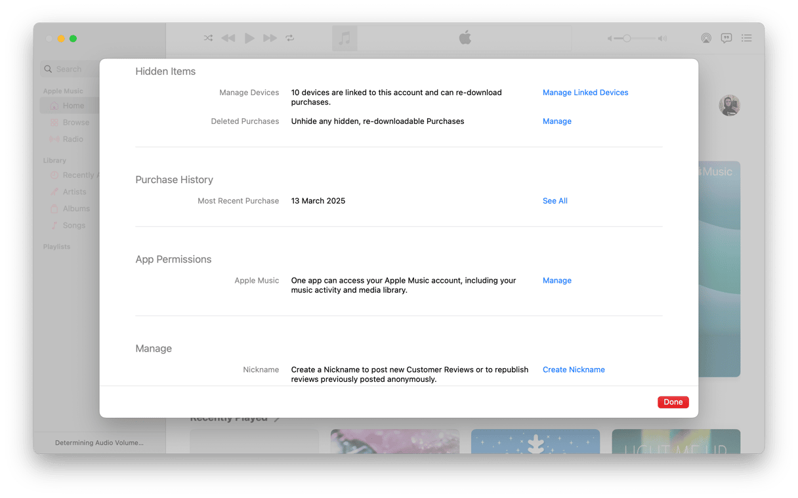Screen dimensions: 798x498
Task: Click See All purchase history
Action: [x=555, y=201]
